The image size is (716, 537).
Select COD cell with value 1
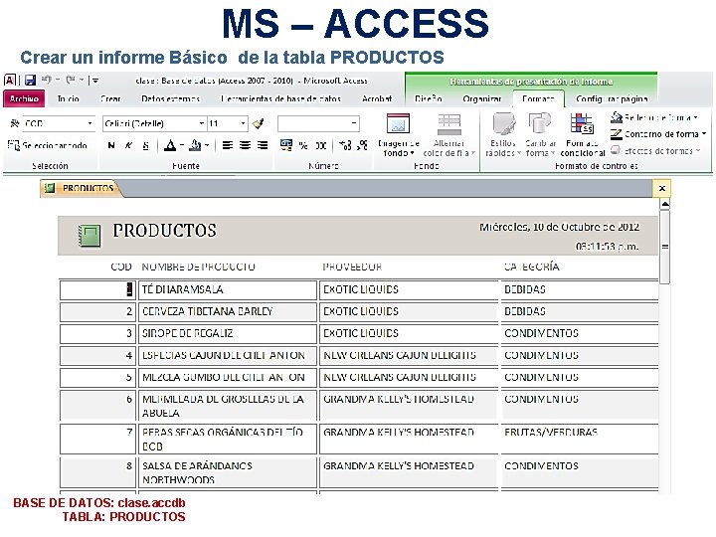coord(97,290)
